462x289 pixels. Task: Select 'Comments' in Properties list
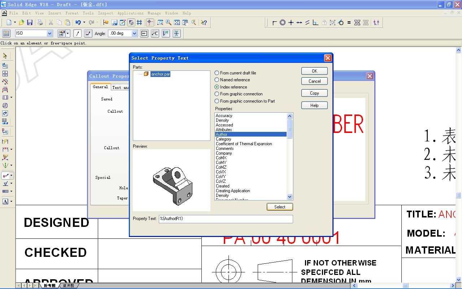click(x=250, y=148)
